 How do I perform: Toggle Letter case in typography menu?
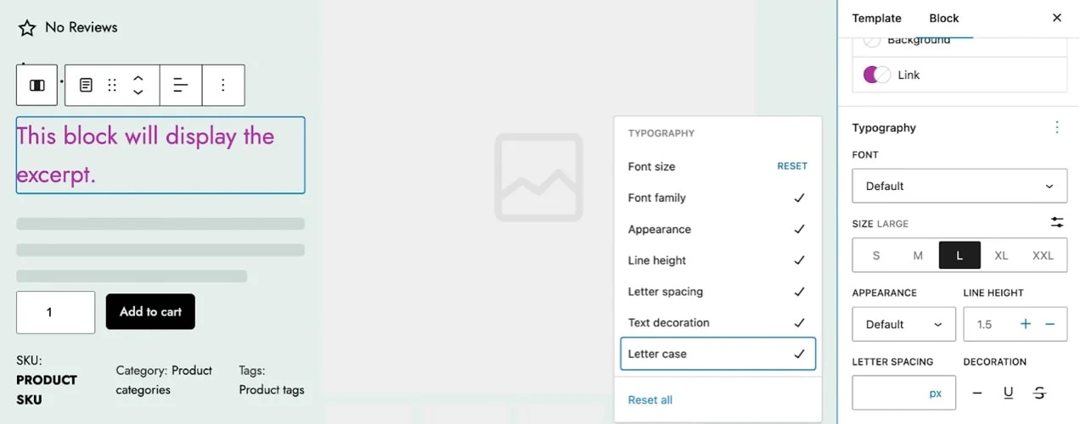pyautogui.click(x=717, y=354)
